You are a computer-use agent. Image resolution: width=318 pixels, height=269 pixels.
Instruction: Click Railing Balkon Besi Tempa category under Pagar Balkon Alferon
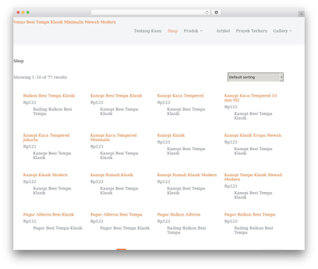[186, 230]
